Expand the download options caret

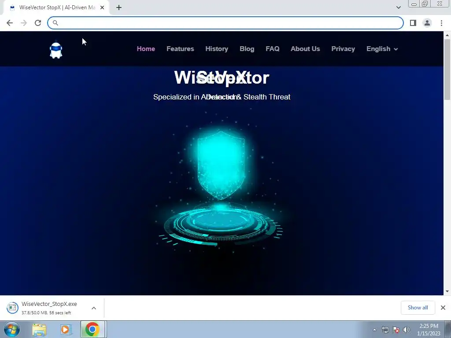94,308
